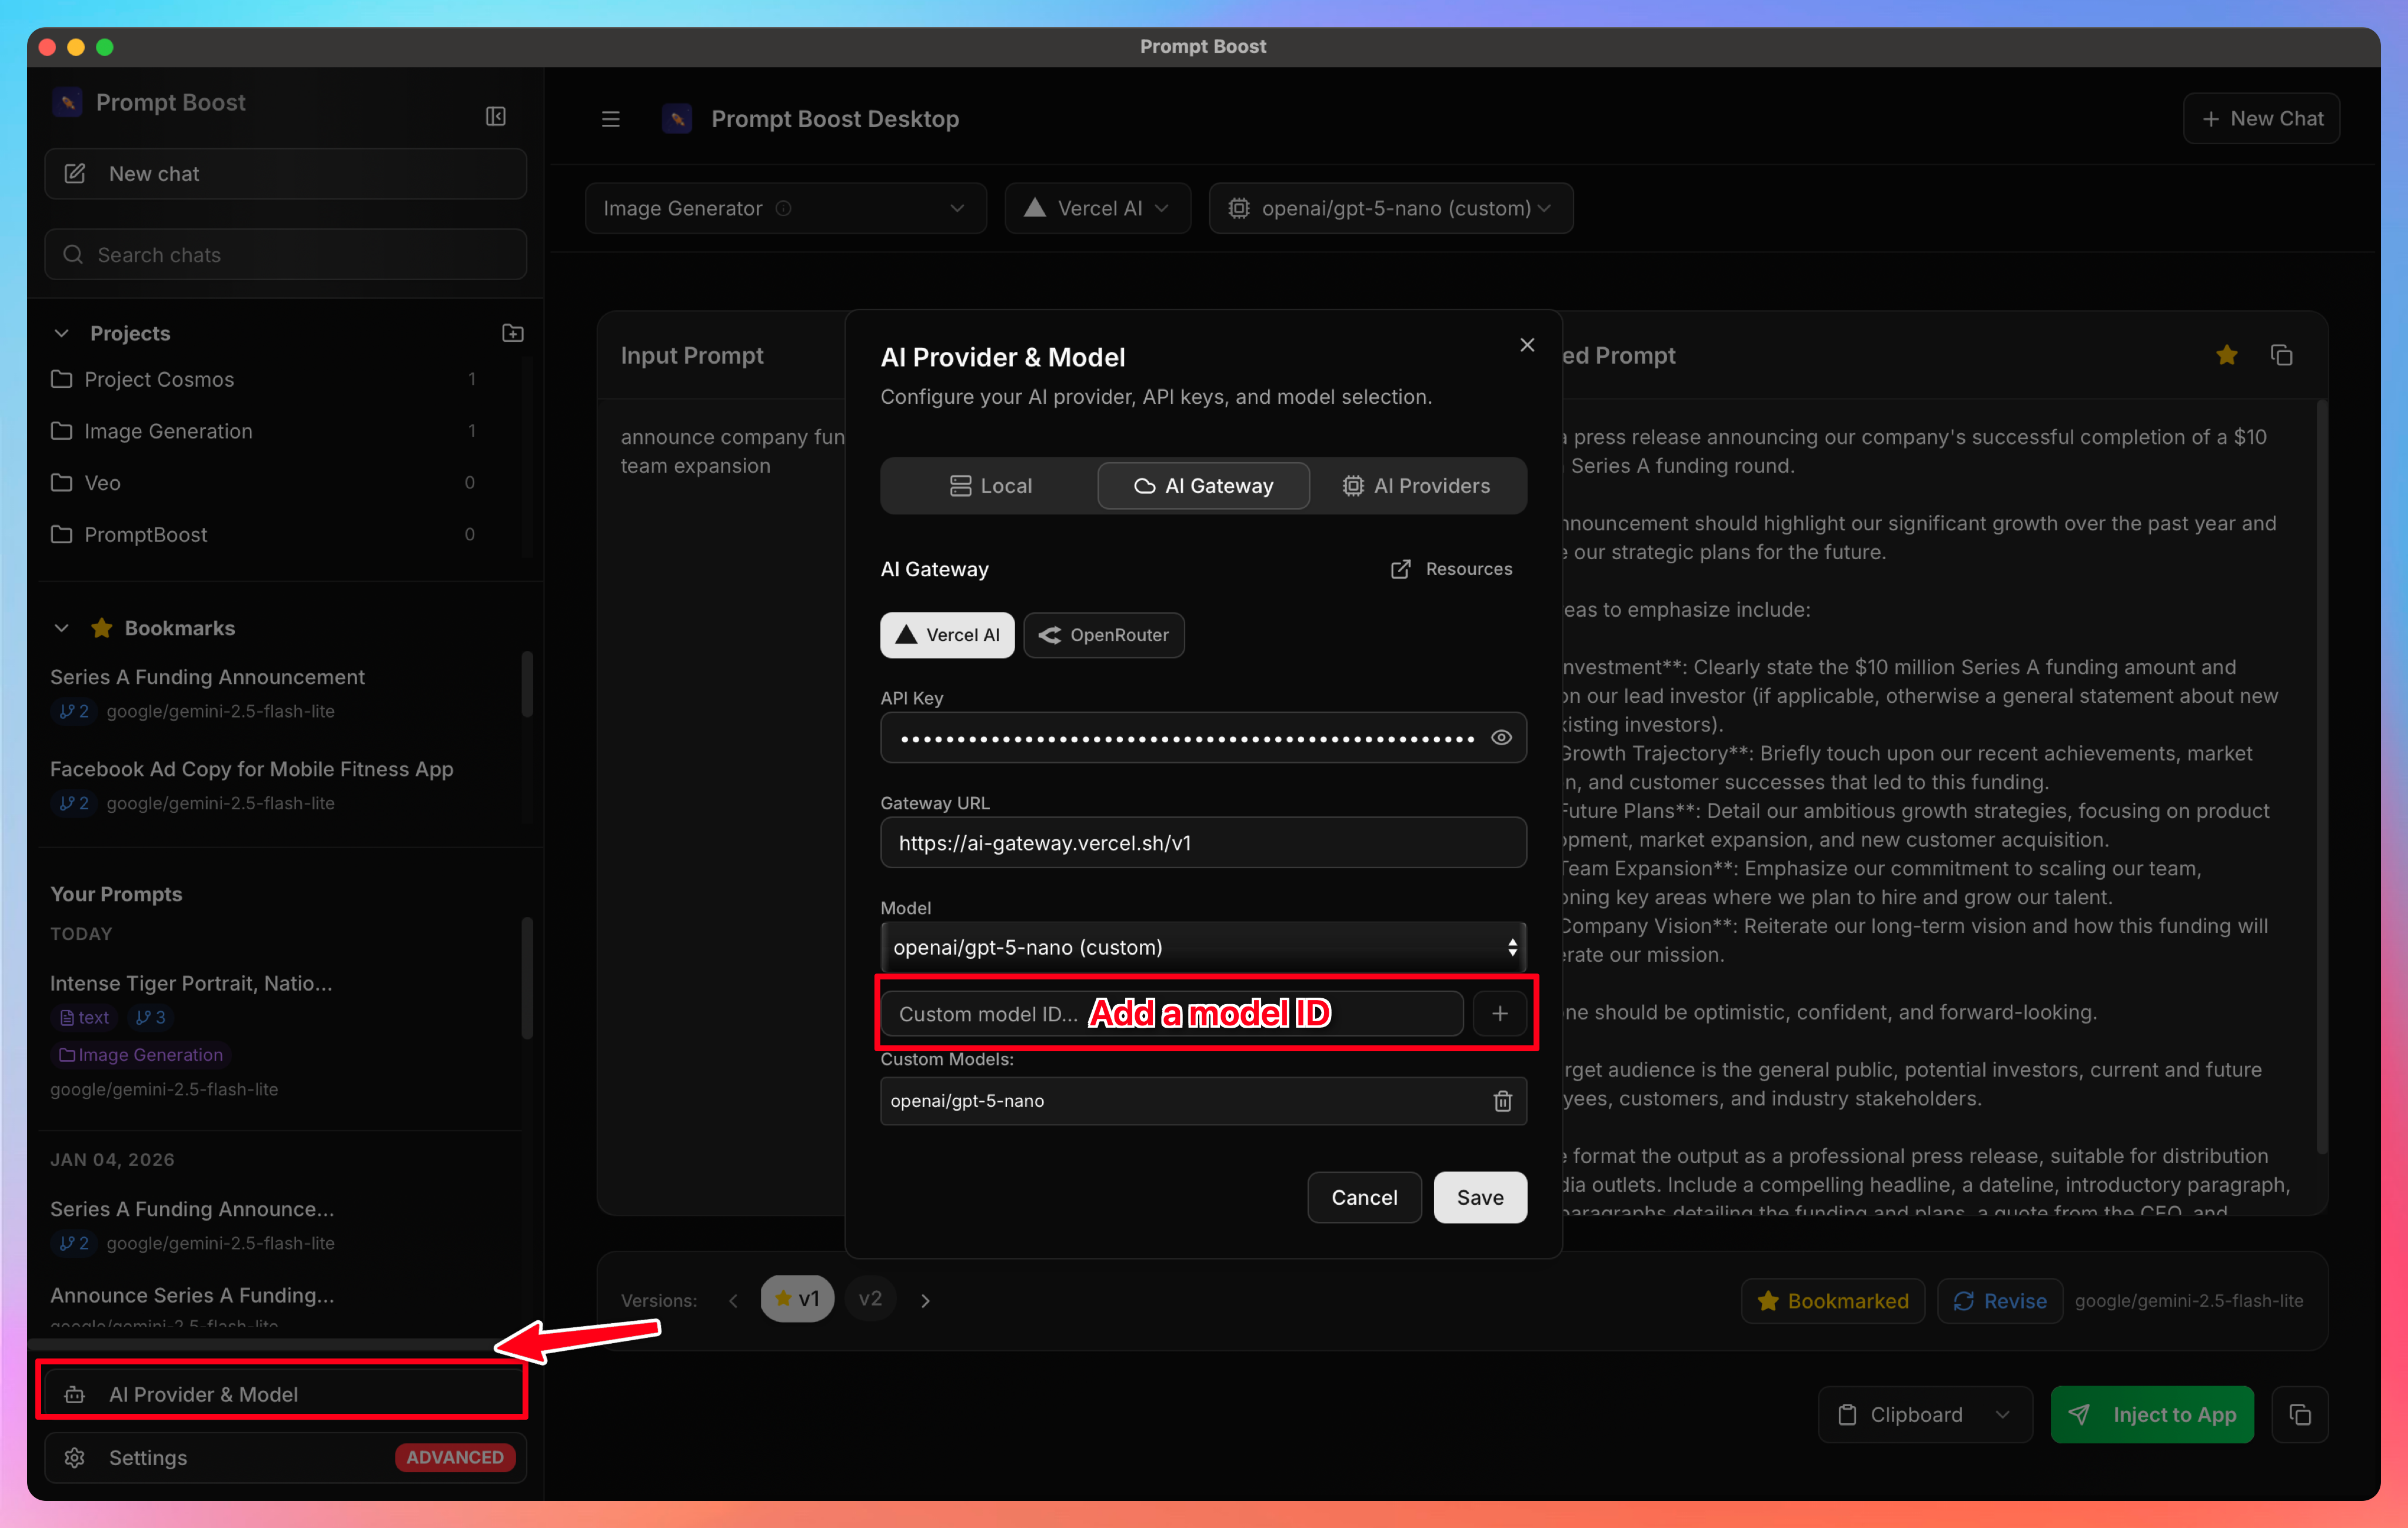Create a new project folder
Screen dimensions: 2408x1528
point(512,332)
